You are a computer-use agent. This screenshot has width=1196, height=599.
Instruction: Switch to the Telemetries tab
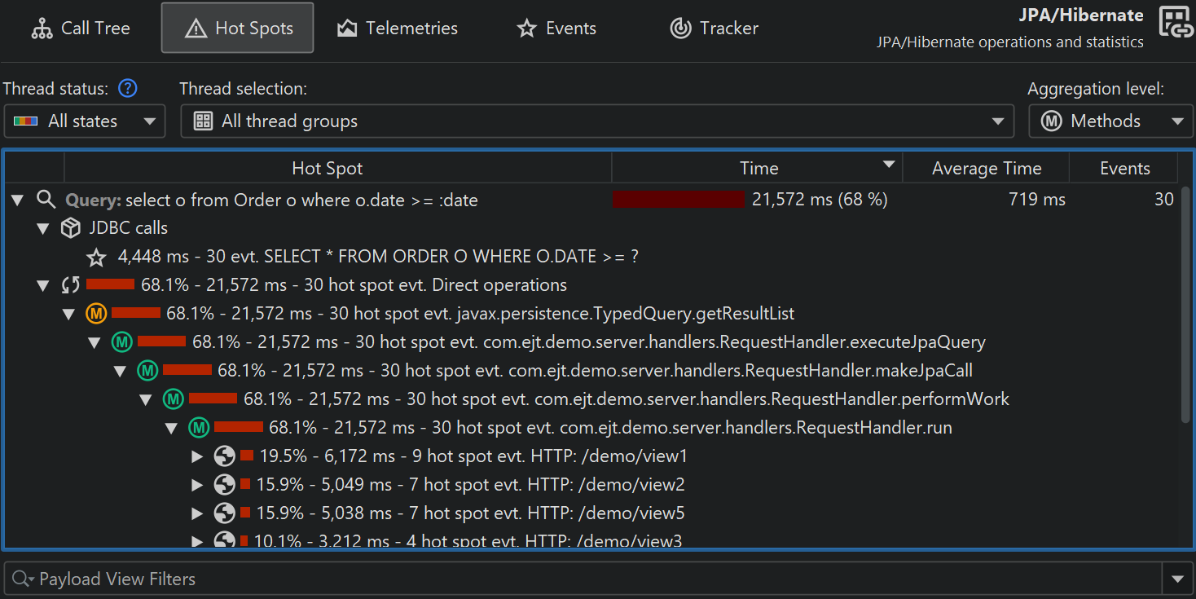pyautogui.click(x=398, y=28)
